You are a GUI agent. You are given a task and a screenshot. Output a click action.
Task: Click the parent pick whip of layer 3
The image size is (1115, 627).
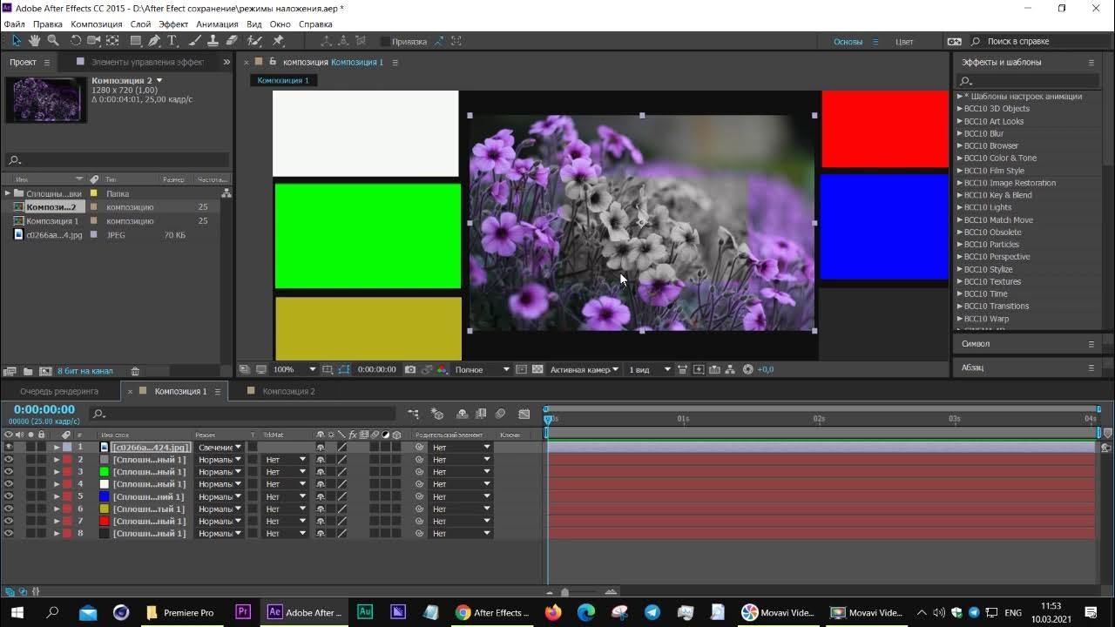(x=420, y=472)
